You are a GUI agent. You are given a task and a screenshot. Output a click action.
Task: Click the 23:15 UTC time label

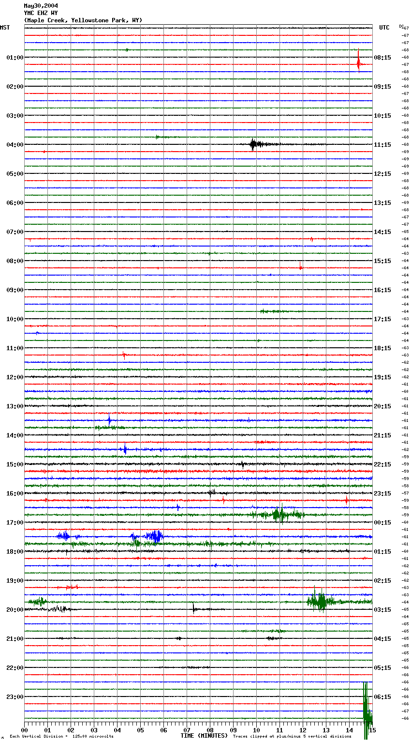coord(382,494)
